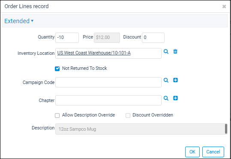This screenshot has width=231, height=159.
Task: Click inside the Campaign Code text box
Action: pyautogui.click(x=108, y=82)
